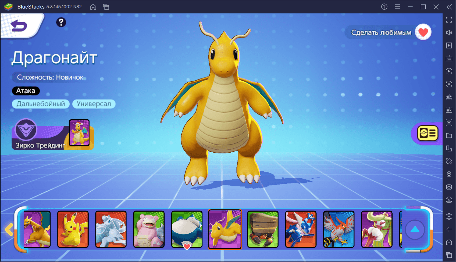Viewport: 456px width, 262px height.
Task: Open BlueStacks multi-instance windows icon in title bar
Action: tap(106, 7)
